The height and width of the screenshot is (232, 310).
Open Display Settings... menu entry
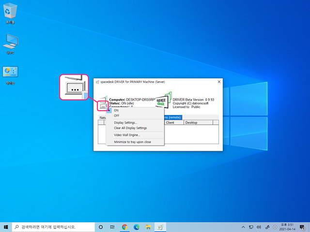pos(125,123)
